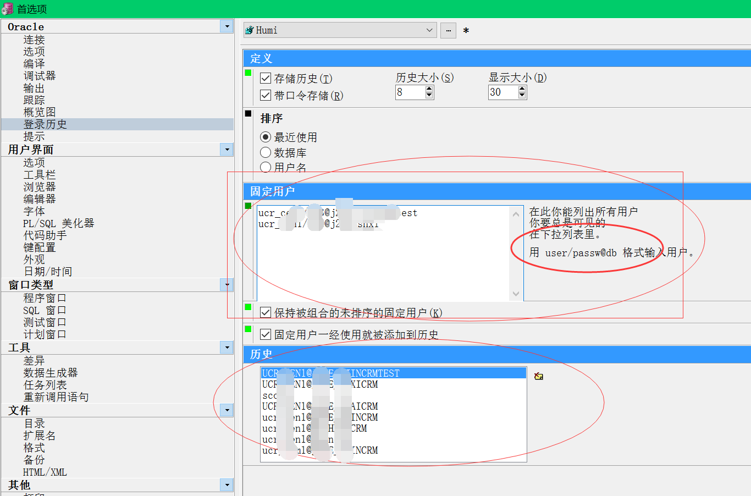Screen dimensions: 751x496
Task: Increase 显示大小 spinner value
Action: (522, 90)
